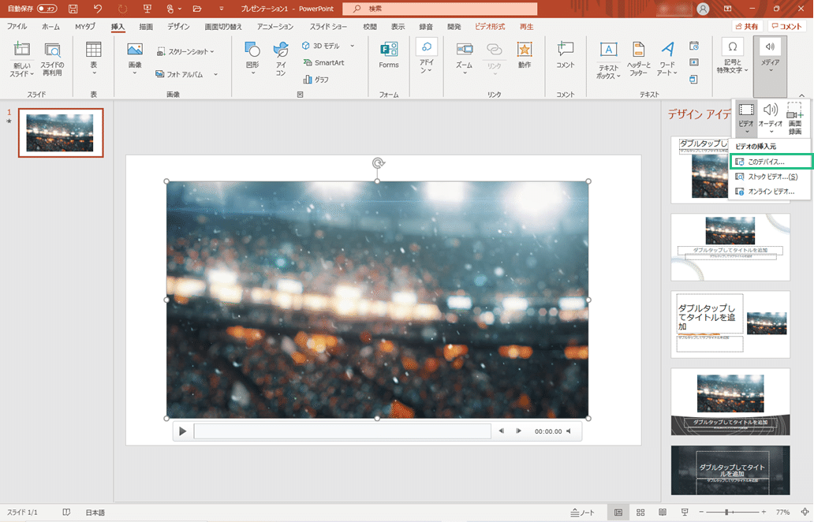This screenshot has width=814, height=522.
Task: Open the Video Format (ビデオ形式) tab
Action: click(x=490, y=27)
